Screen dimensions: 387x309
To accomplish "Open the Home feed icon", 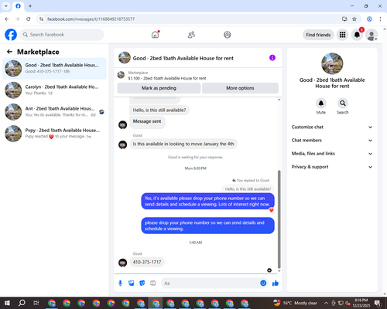I will click(x=155, y=35).
